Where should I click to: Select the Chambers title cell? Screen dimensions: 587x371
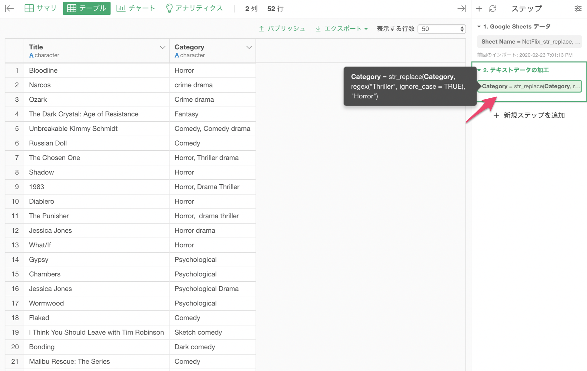tap(97, 274)
